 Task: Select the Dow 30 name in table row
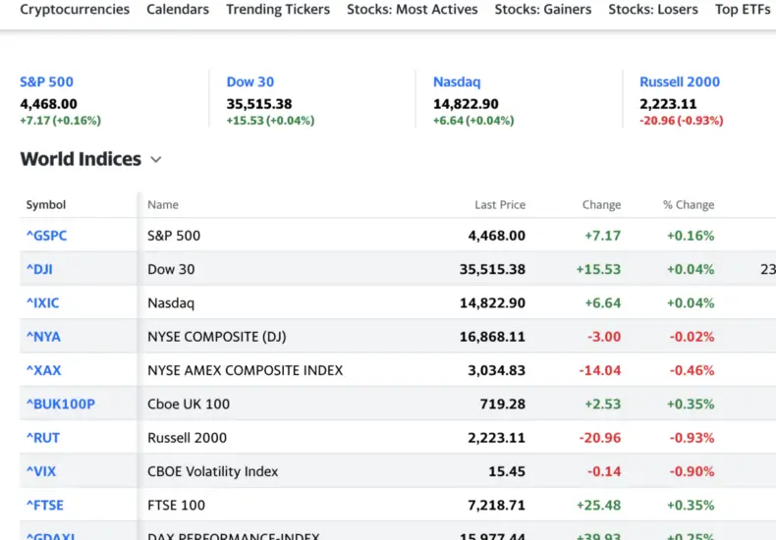(x=171, y=269)
